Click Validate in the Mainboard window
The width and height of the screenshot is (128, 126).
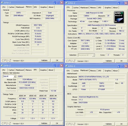[x=109, y=124]
